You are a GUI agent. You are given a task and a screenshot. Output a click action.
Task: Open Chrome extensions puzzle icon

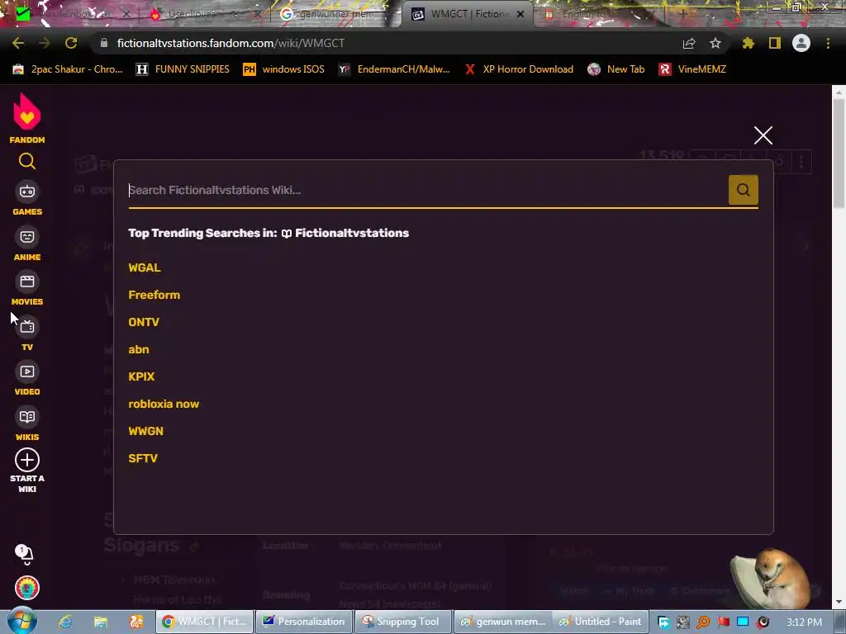[x=748, y=43]
